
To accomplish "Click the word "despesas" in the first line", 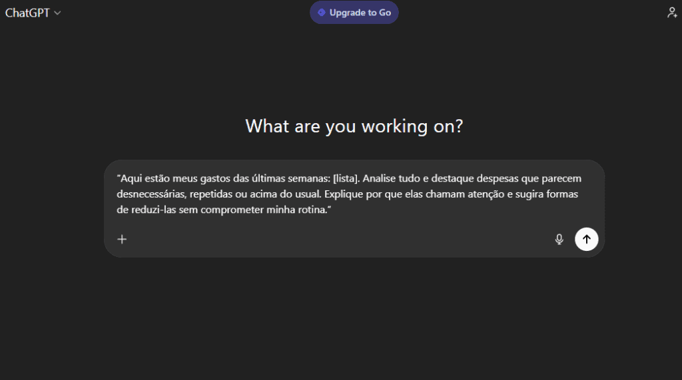I will [507, 178].
